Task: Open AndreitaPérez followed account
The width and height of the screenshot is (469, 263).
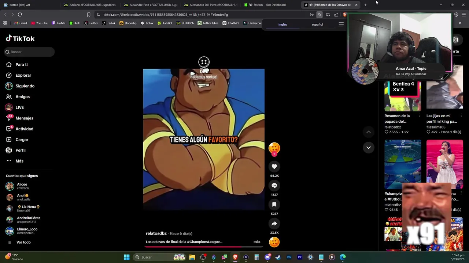Action: point(23,220)
